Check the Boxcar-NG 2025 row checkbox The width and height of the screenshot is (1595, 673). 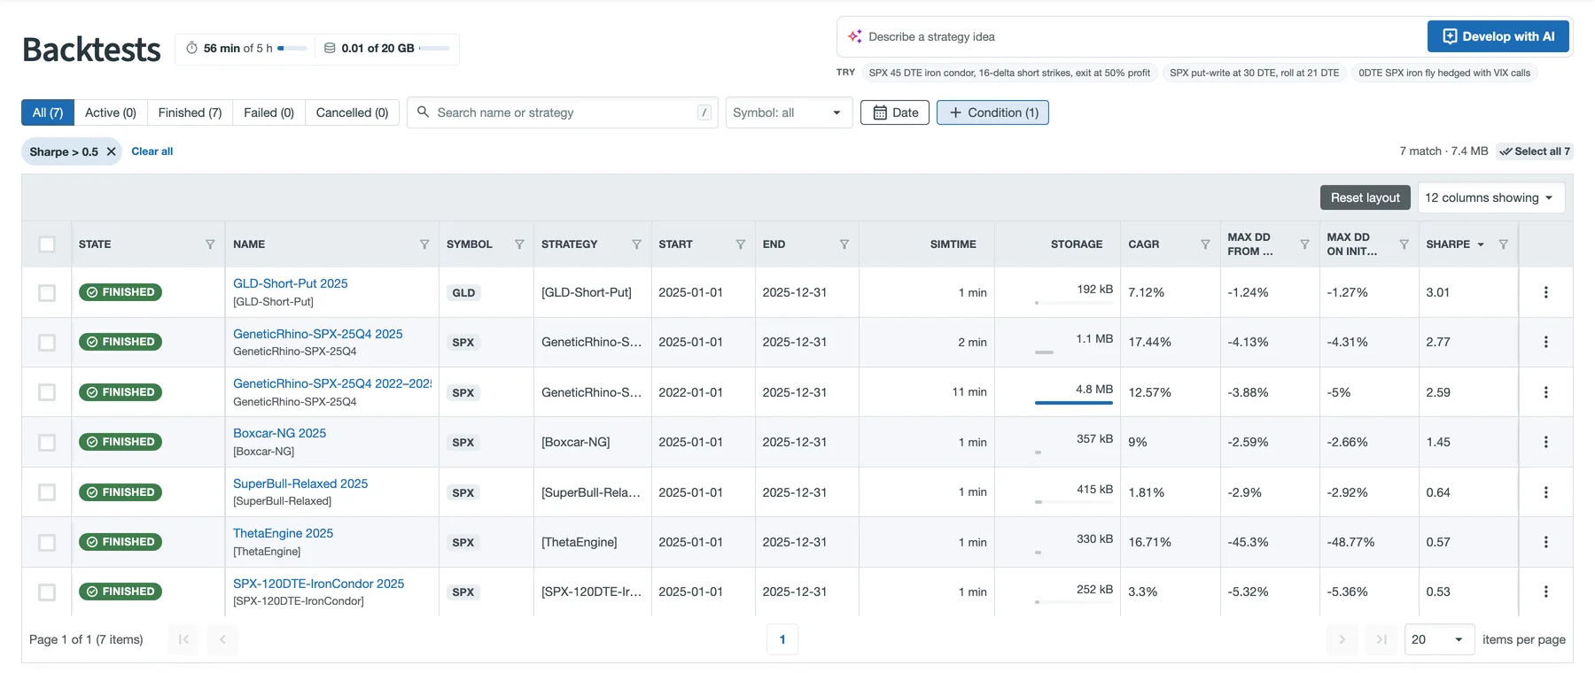pyautogui.click(x=47, y=442)
